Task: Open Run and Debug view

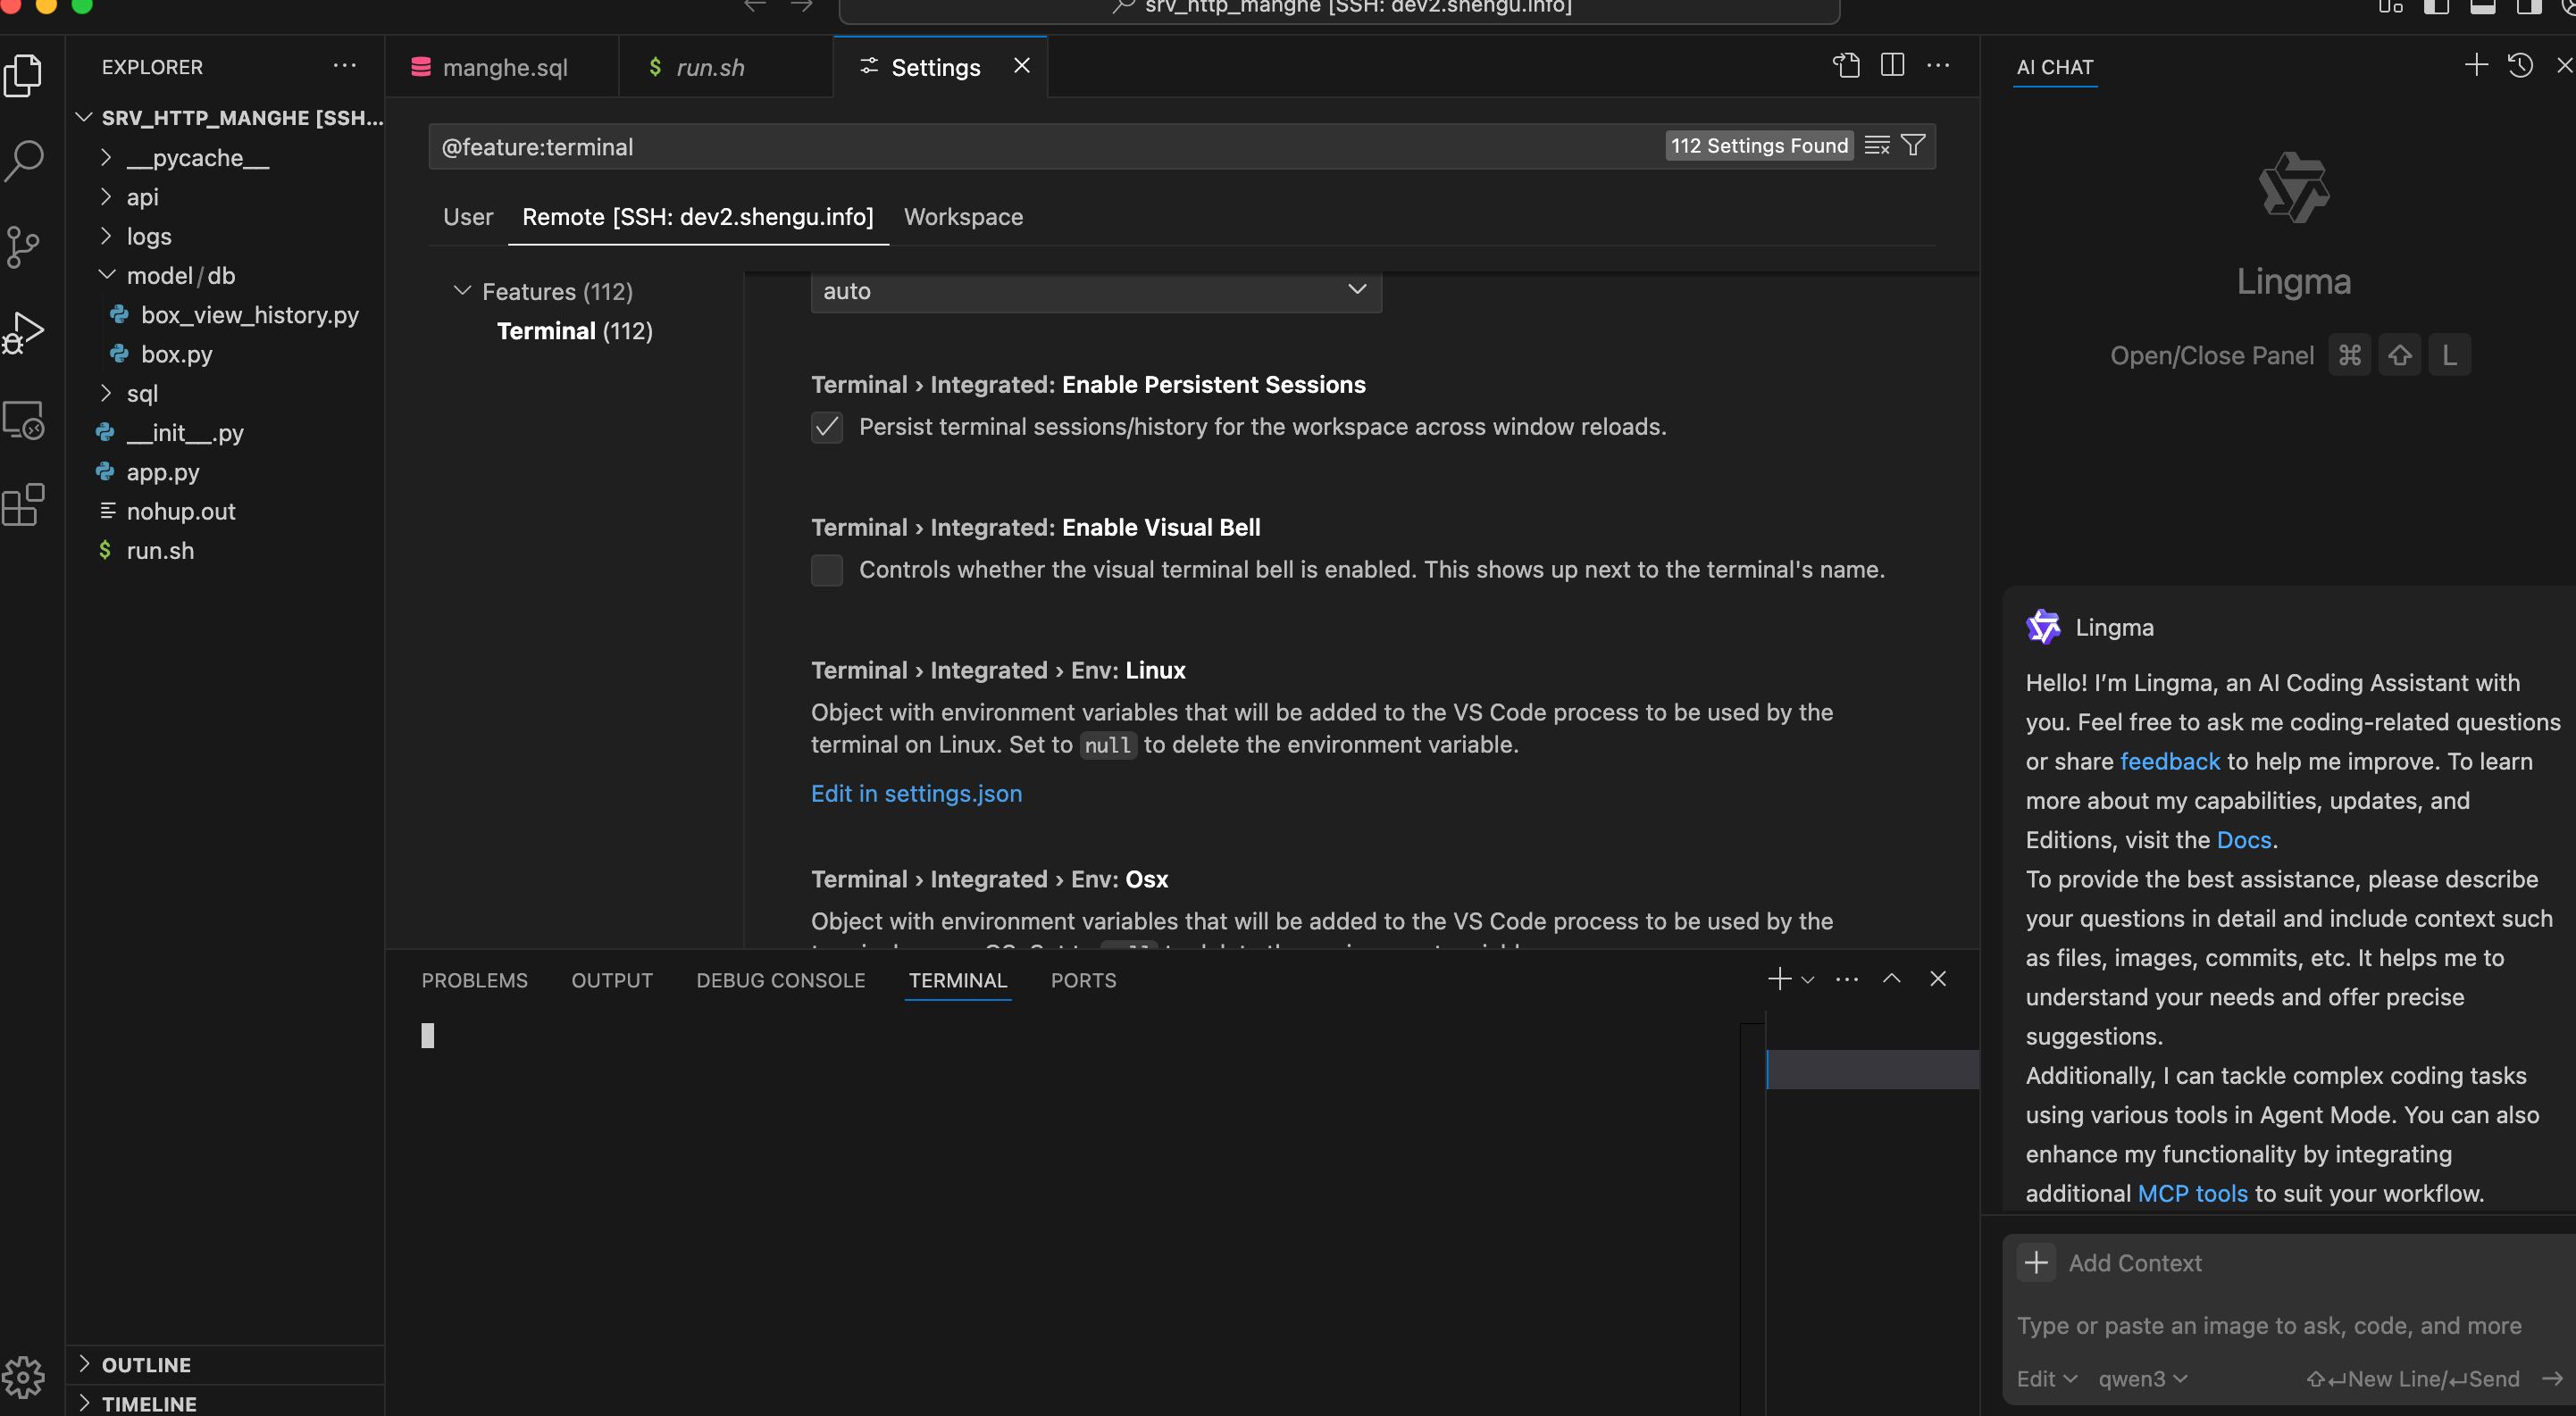Action: [24, 332]
